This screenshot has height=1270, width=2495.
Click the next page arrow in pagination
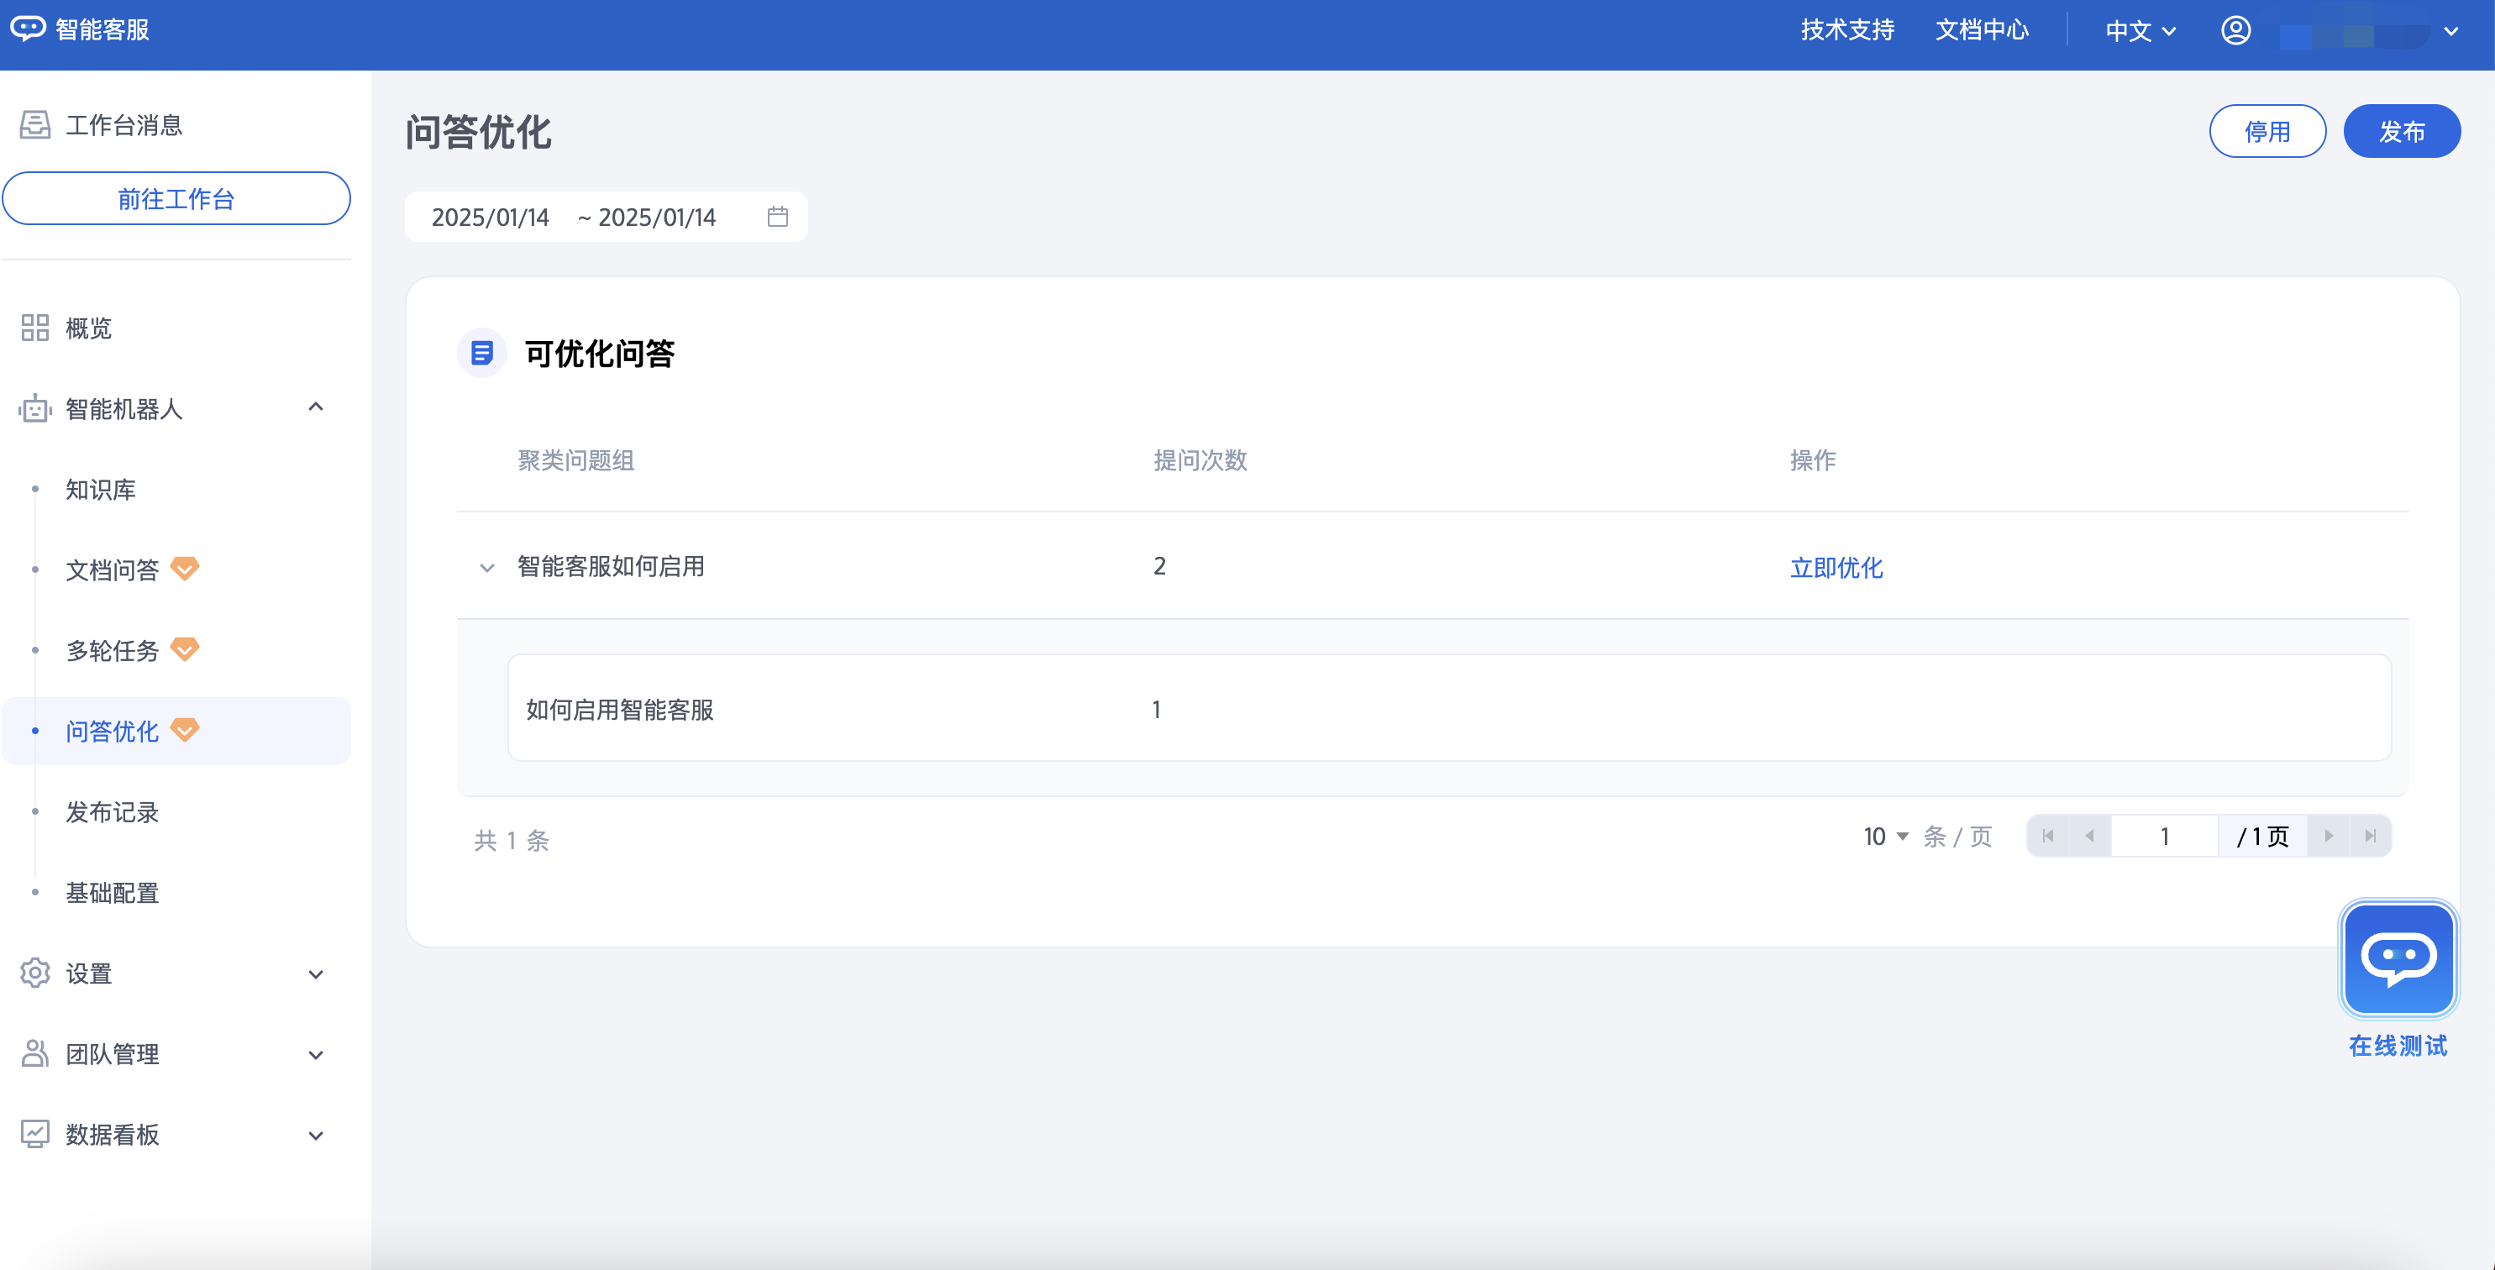(2329, 836)
